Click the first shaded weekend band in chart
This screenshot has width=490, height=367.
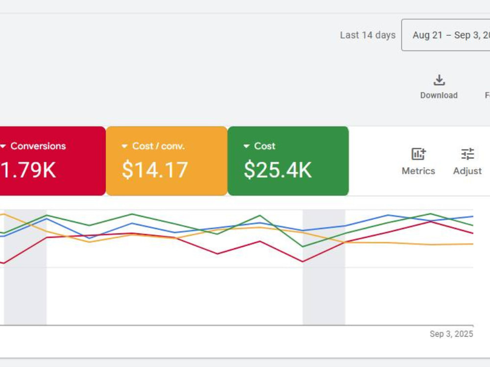(x=25, y=268)
